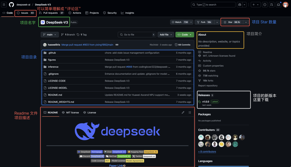Click haswelliris avatar in commit row
Viewport: 291px width, 167px height.
(x=45, y=45)
